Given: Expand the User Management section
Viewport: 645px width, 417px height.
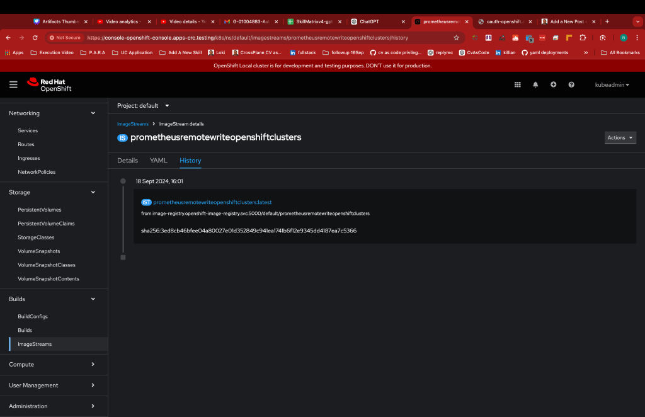Looking at the screenshot, I should 54,386.
